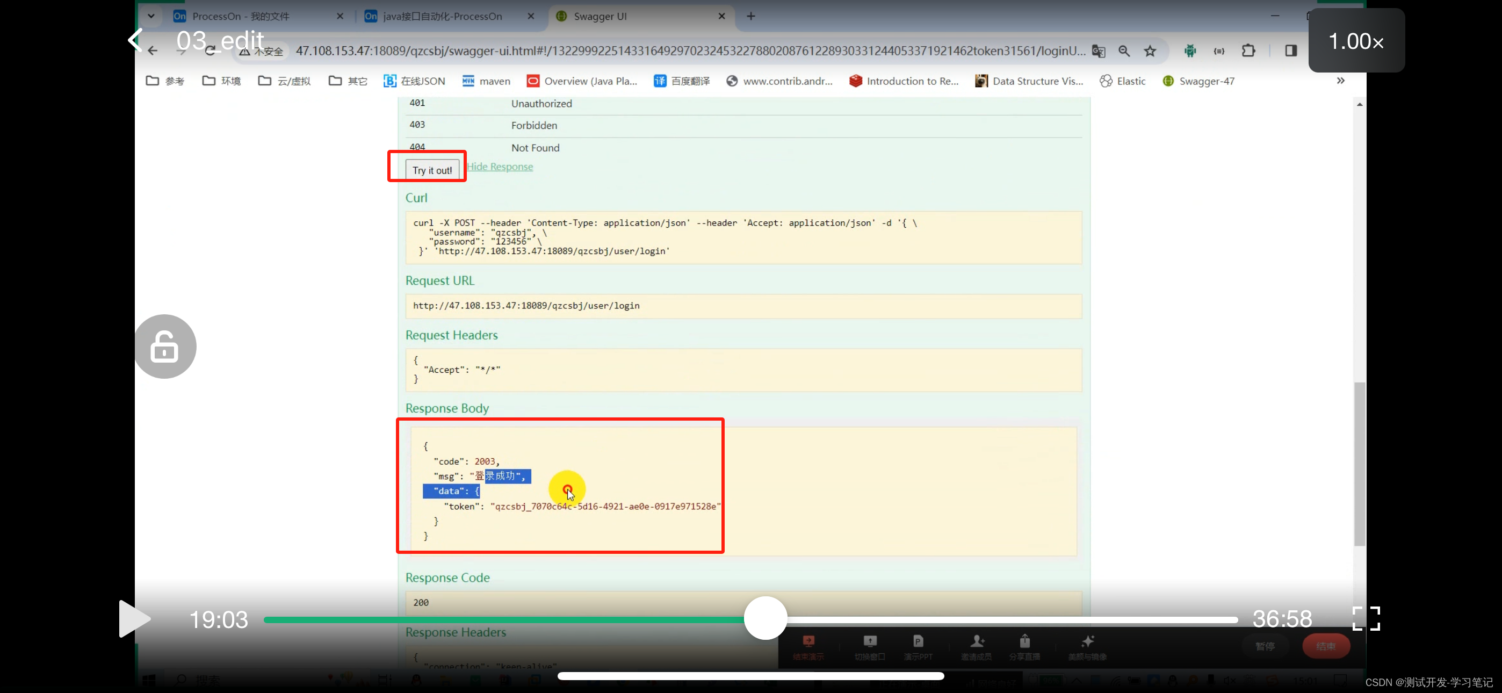Click the green bug extension icon
This screenshot has width=1502, height=693.
(x=1190, y=50)
